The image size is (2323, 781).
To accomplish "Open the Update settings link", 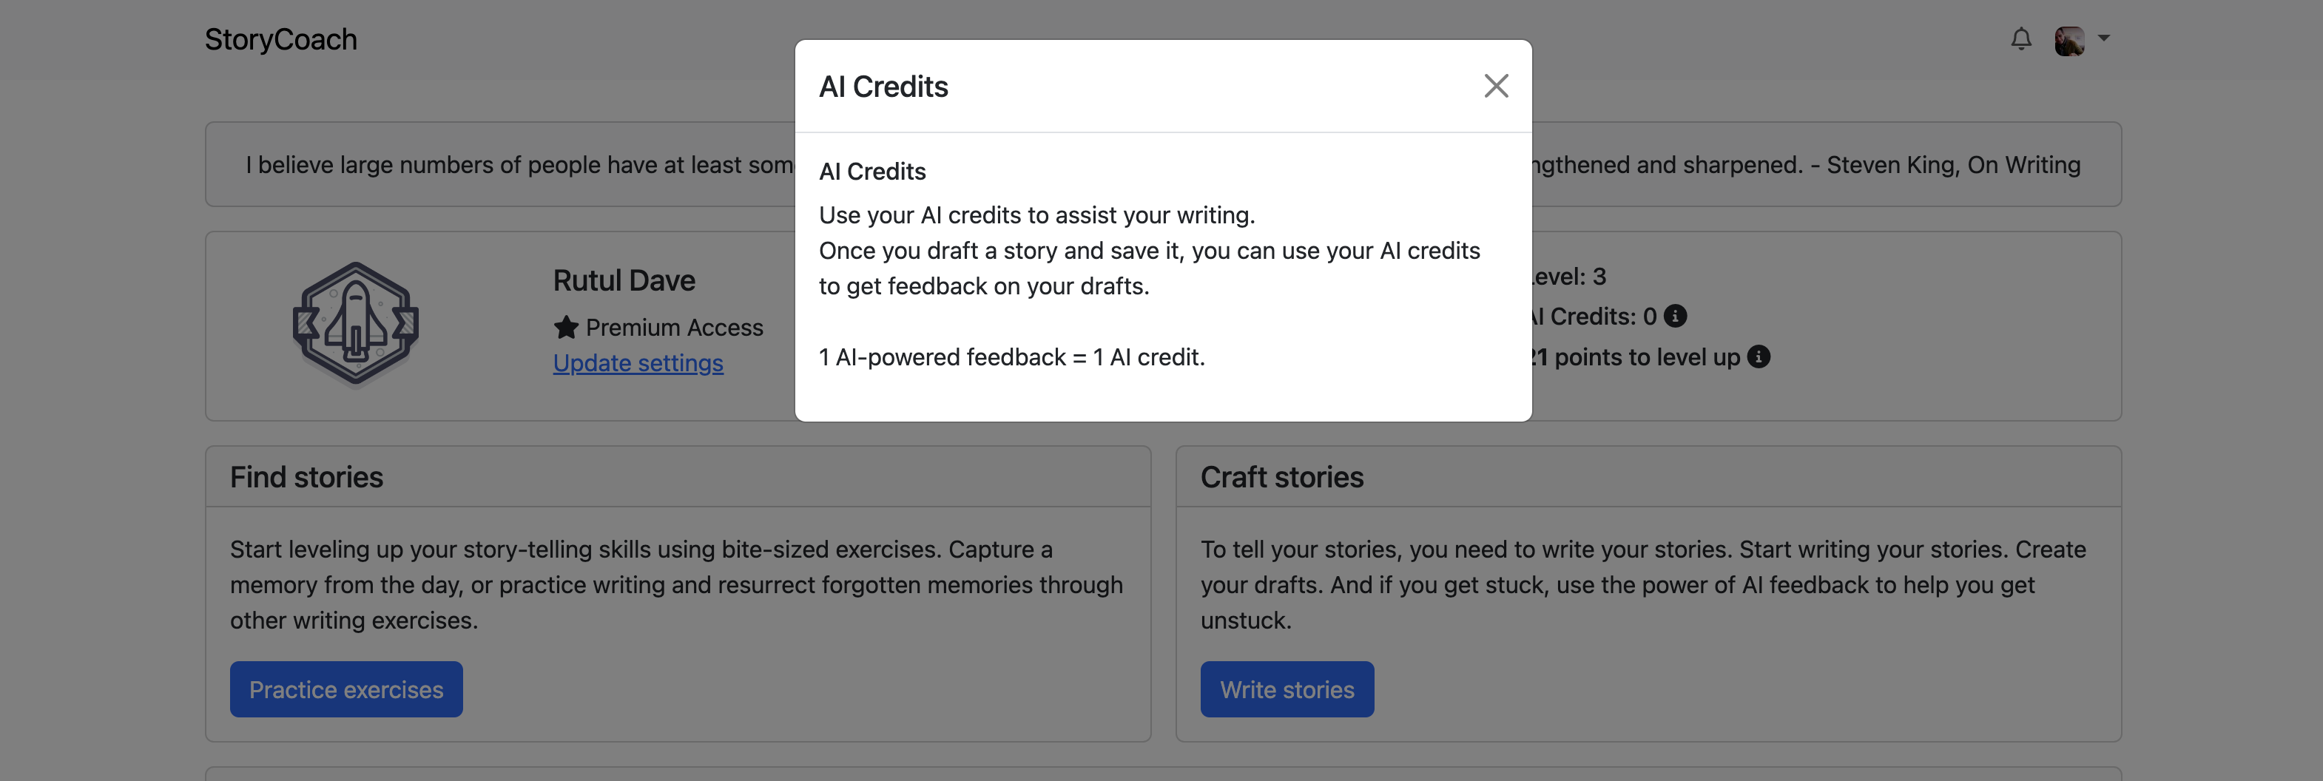I will pyautogui.click(x=638, y=362).
